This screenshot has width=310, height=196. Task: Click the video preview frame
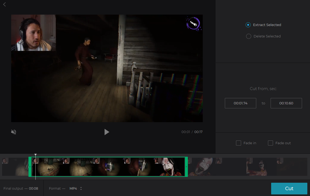pyautogui.click(x=107, y=68)
